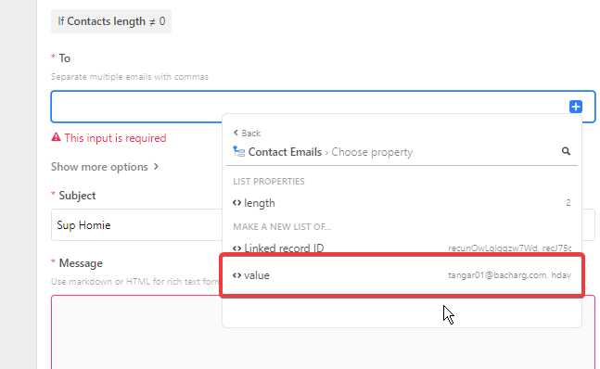Click the blue plus insert-token button
This screenshot has width=600, height=369.
(576, 107)
